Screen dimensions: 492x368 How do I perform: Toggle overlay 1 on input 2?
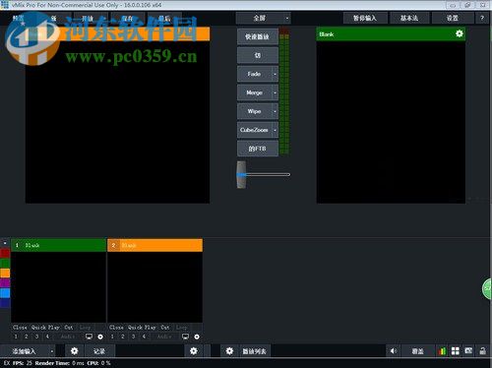[112, 337]
